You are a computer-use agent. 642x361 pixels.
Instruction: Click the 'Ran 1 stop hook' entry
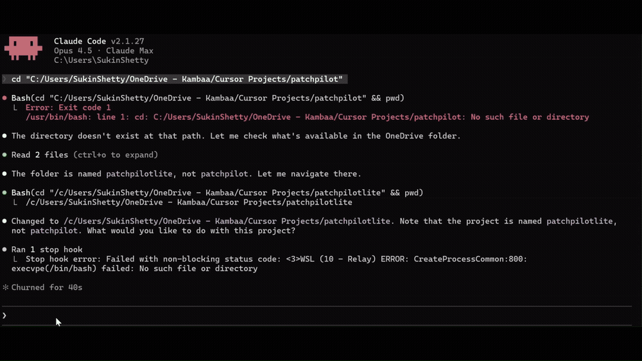(47, 249)
